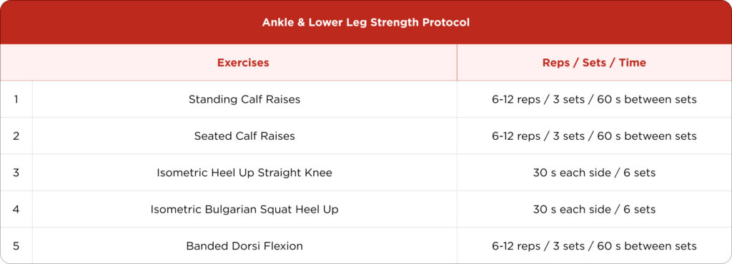Image resolution: width=732 pixels, height=264 pixels.
Task: Click row number 3 cell
Action: (x=16, y=173)
